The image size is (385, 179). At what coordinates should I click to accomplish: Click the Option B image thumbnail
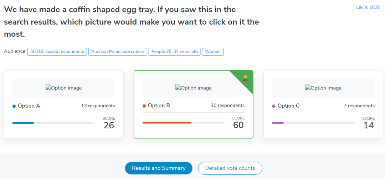tap(193, 88)
